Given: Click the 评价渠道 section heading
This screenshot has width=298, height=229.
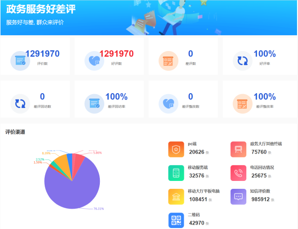Looking at the screenshot, I should coord(15,132).
